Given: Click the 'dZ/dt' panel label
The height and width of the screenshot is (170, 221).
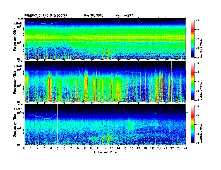Looking at the screenshot, I should (x=18, y=109).
